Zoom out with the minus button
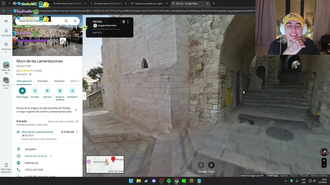330x185 pixels. coord(324,165)
